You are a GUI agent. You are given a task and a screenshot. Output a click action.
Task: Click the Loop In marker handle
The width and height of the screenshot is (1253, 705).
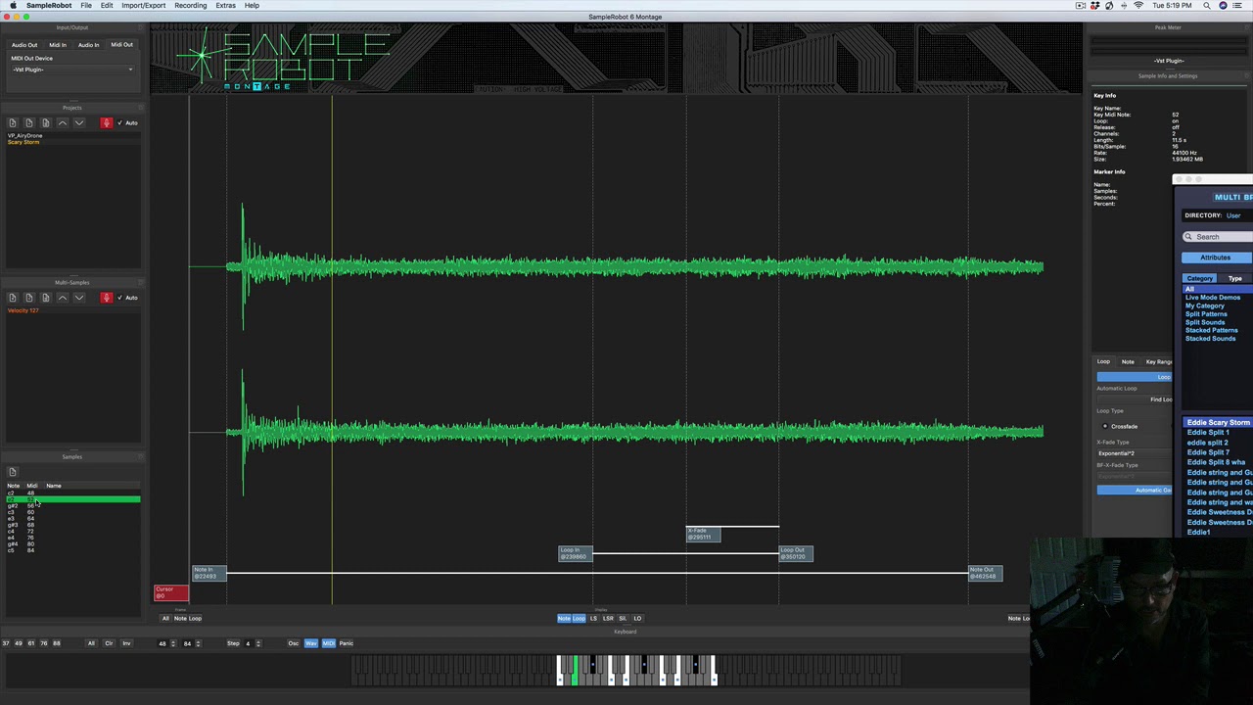pos(576,553)
